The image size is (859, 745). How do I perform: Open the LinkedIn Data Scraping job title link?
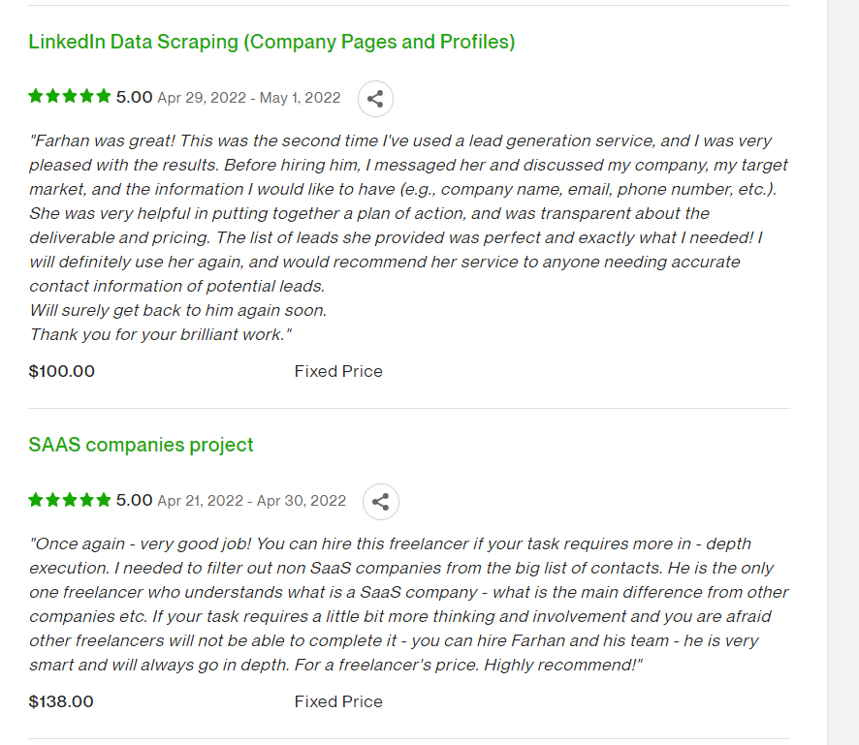click(271, 43)
